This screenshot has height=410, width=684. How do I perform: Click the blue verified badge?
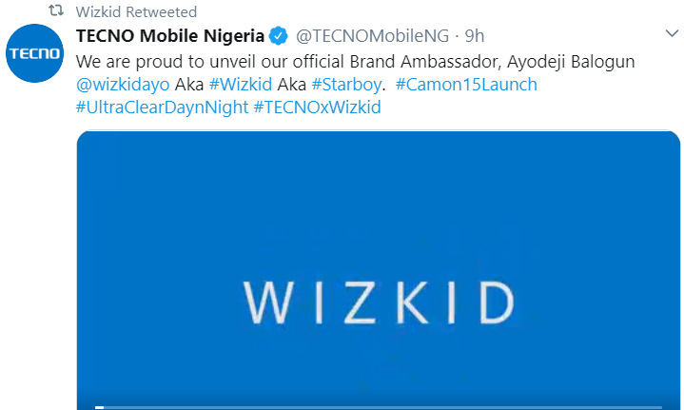(278, 37)
